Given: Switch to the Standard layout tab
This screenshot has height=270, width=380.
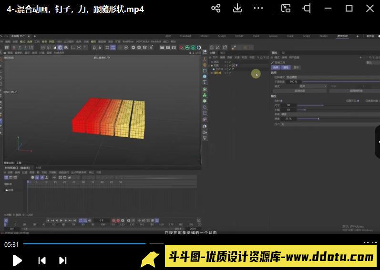Looking at the screenshot, I should coord(185,36).
